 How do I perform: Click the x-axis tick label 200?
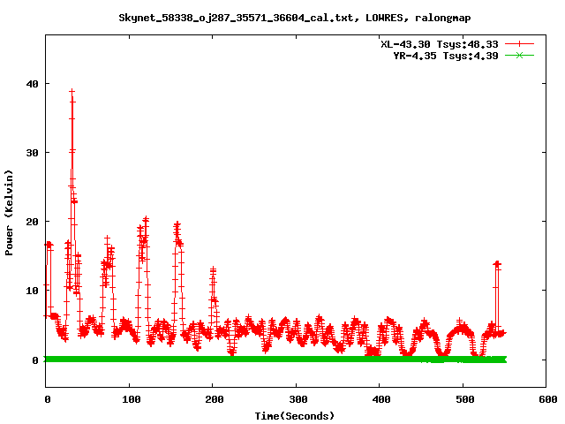(215, 399)
